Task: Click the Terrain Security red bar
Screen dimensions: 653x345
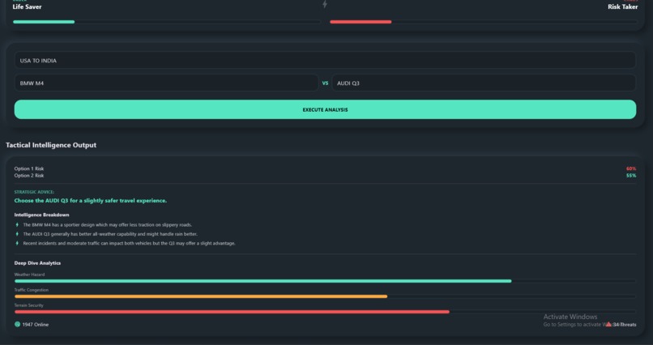Action: pos(232,312)
